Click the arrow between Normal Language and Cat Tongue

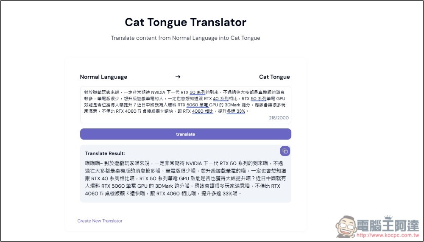pyautogui.click(x=178, y=77)
